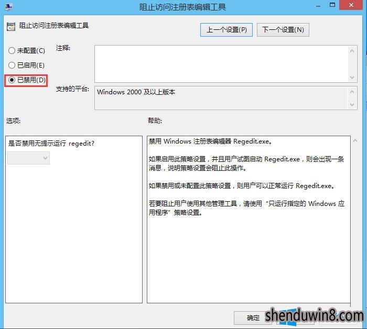Confirm with the 确定 button
Image resolution: width=367 pixels, height=329 pixels.
tap(253, 318)
